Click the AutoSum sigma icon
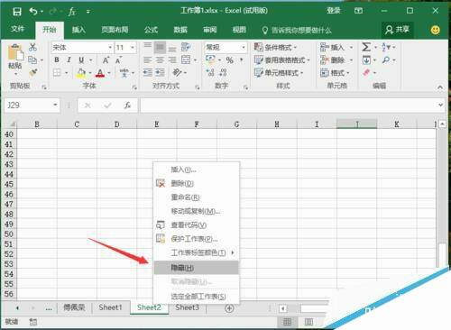The image size is (451, 330). click(366, 47)
